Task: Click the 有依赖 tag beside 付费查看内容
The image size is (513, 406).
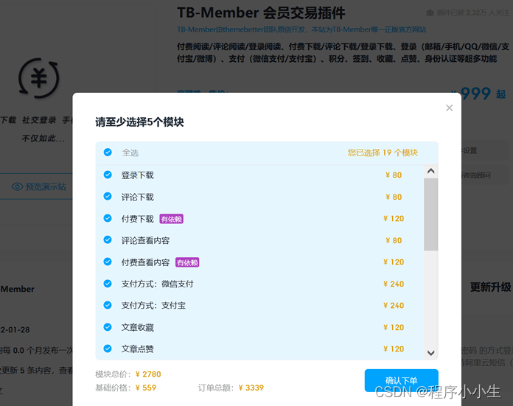Action: (x=187, y=262)
